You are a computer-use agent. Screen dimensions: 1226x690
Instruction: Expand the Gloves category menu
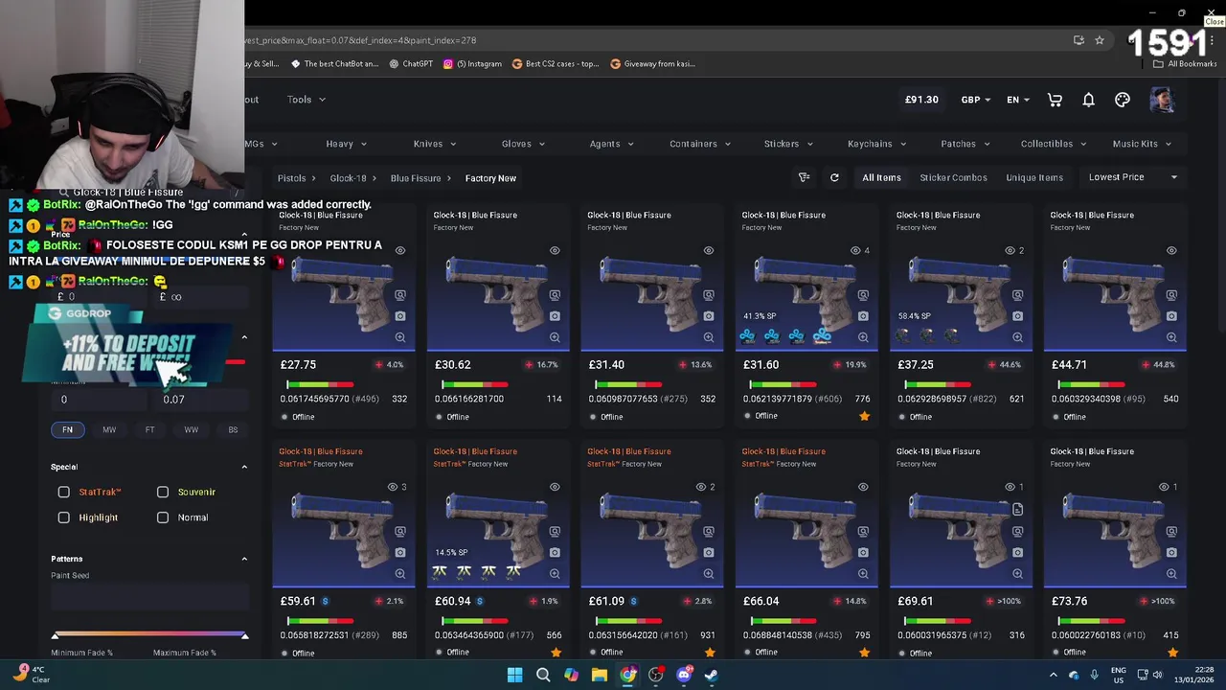pyautogui.click(x=523, y=144)
